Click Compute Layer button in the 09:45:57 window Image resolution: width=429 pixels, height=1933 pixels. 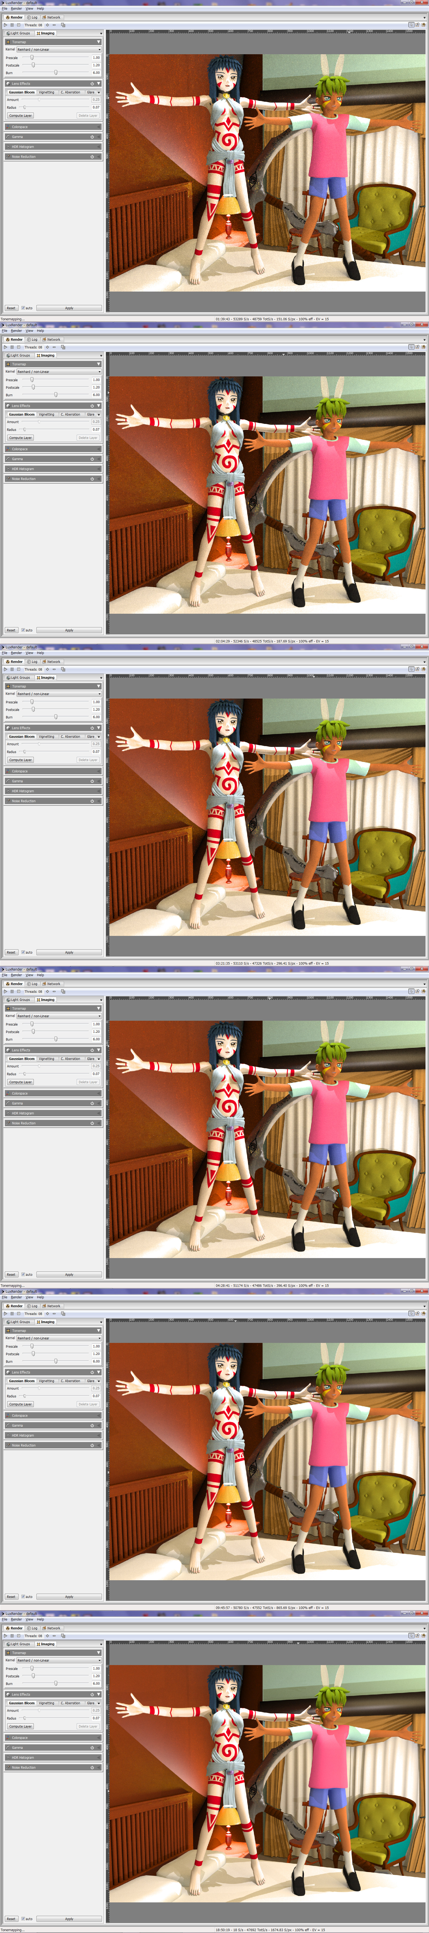[x=20, y=1404]
